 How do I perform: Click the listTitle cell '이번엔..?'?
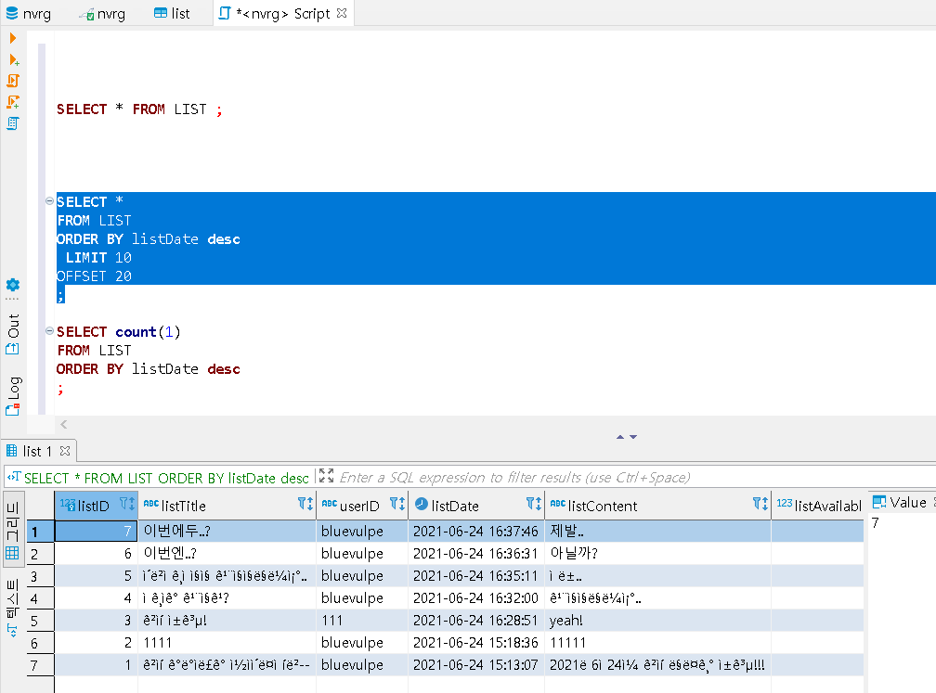coord(227,554)
